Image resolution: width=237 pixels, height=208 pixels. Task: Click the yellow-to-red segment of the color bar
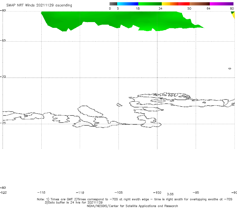point(176,4)
